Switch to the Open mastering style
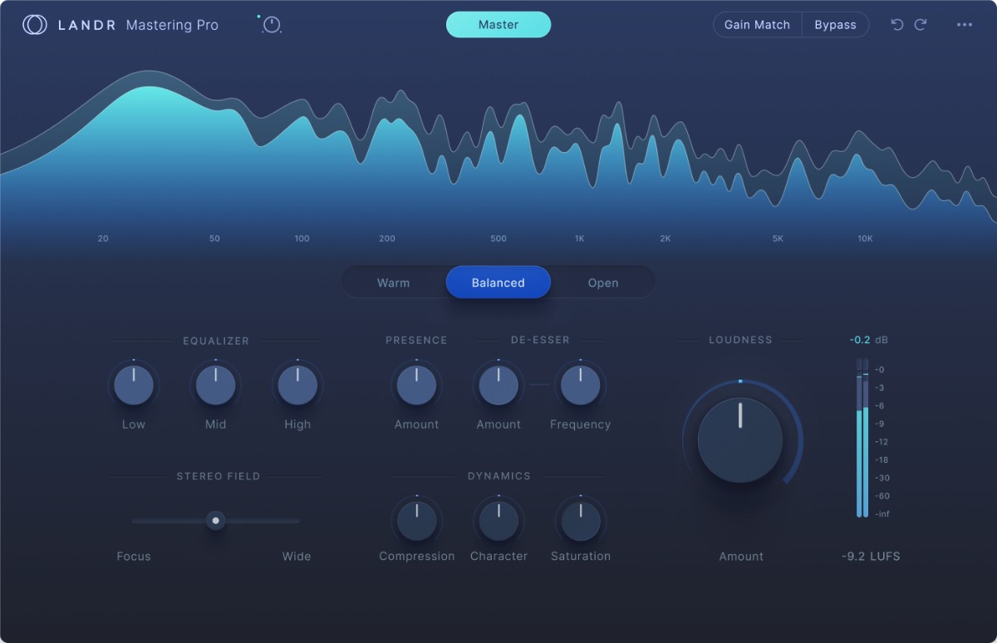Screen dimensions: 997x643 [x=603, y=282]
